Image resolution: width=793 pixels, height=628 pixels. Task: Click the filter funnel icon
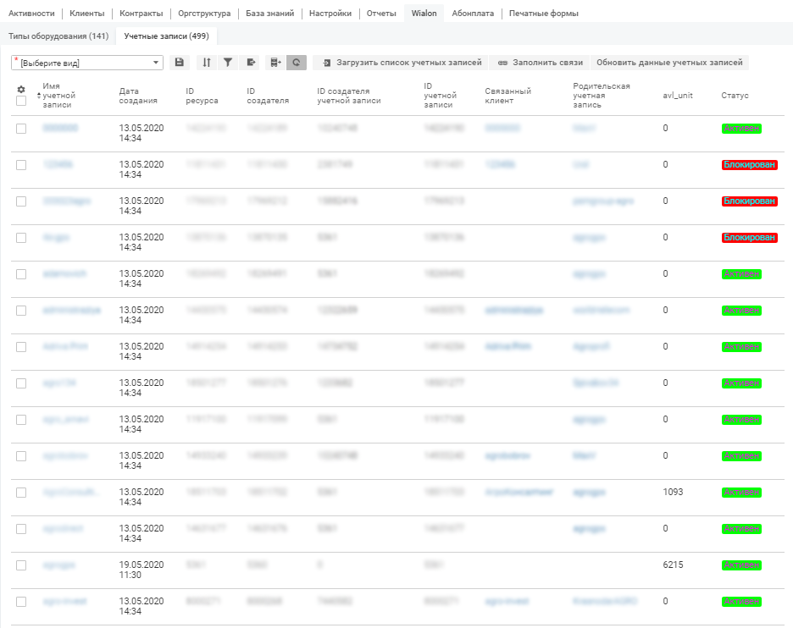coord(228,63)
